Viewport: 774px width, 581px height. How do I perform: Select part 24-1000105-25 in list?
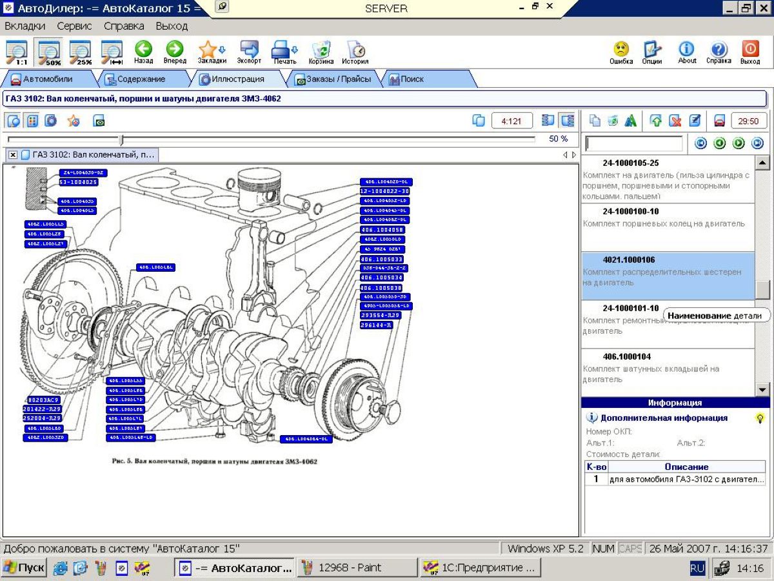668,179
